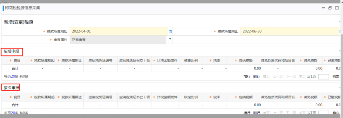Click the 税款所属期起 date field
This screenshot has width=343, height=118.
click(119, 31)
